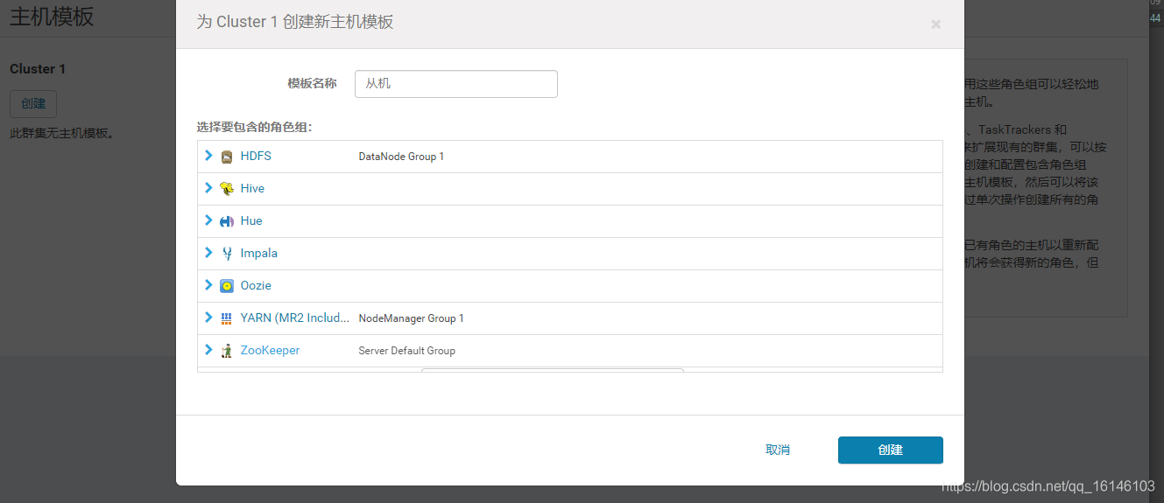This screenshot has height=503, width=1164.
Task: Expand the Hive role group row
Action: pyautogui.click(x=208, y=188)
